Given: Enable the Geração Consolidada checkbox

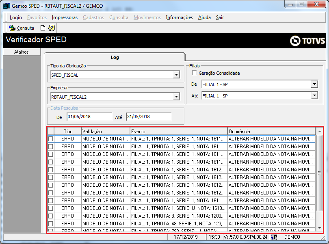Looking at the screenshot, I should [194, 73].
